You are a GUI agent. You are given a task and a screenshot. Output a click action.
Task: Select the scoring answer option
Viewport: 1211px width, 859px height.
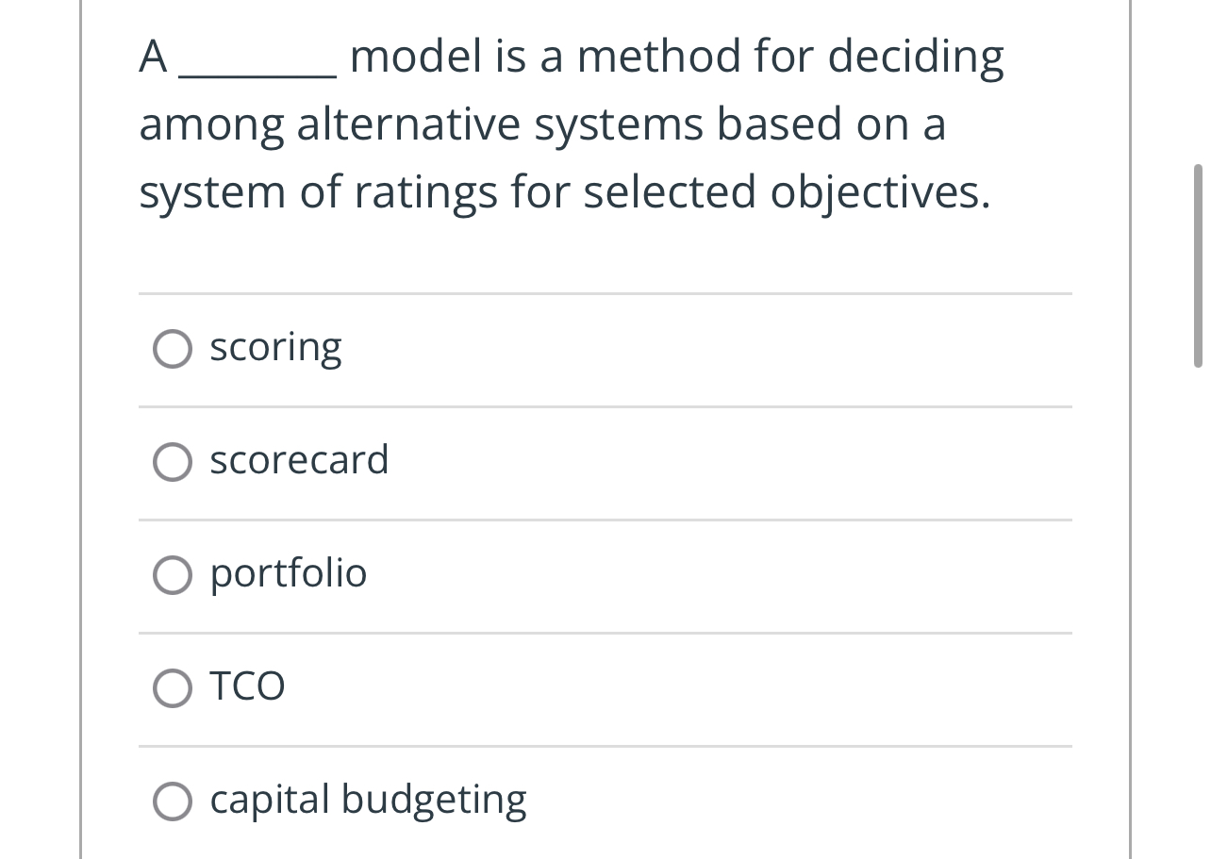pos(275,348)
